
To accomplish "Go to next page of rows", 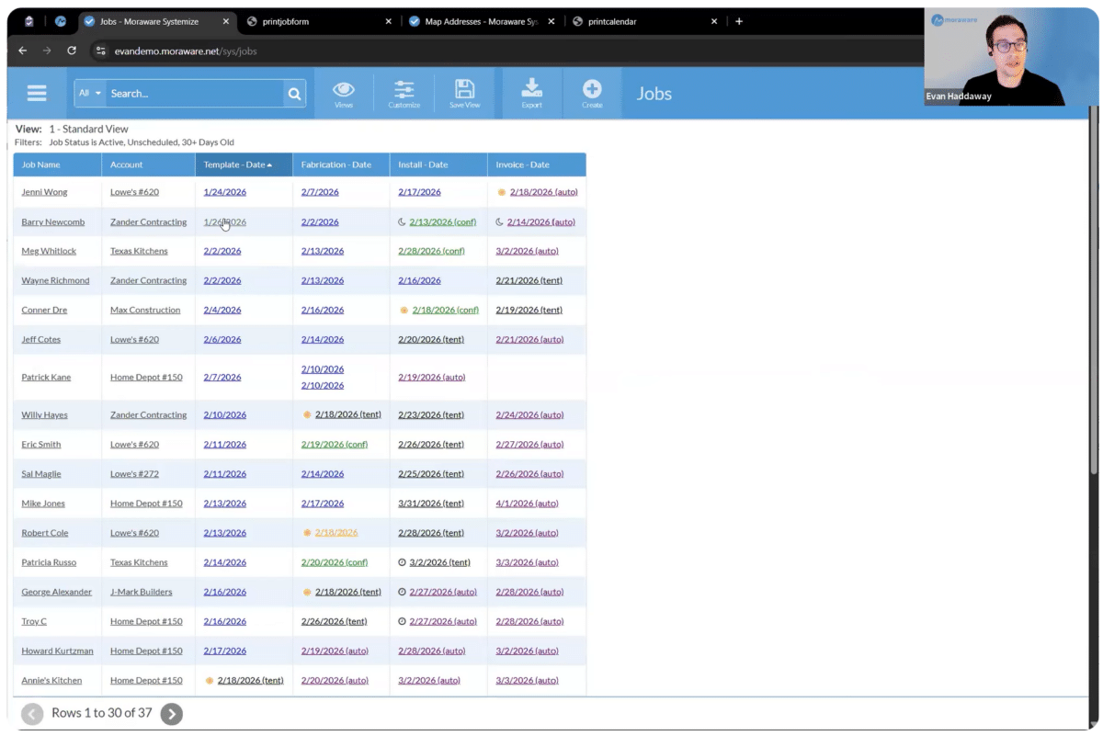I will click(171, 714).
